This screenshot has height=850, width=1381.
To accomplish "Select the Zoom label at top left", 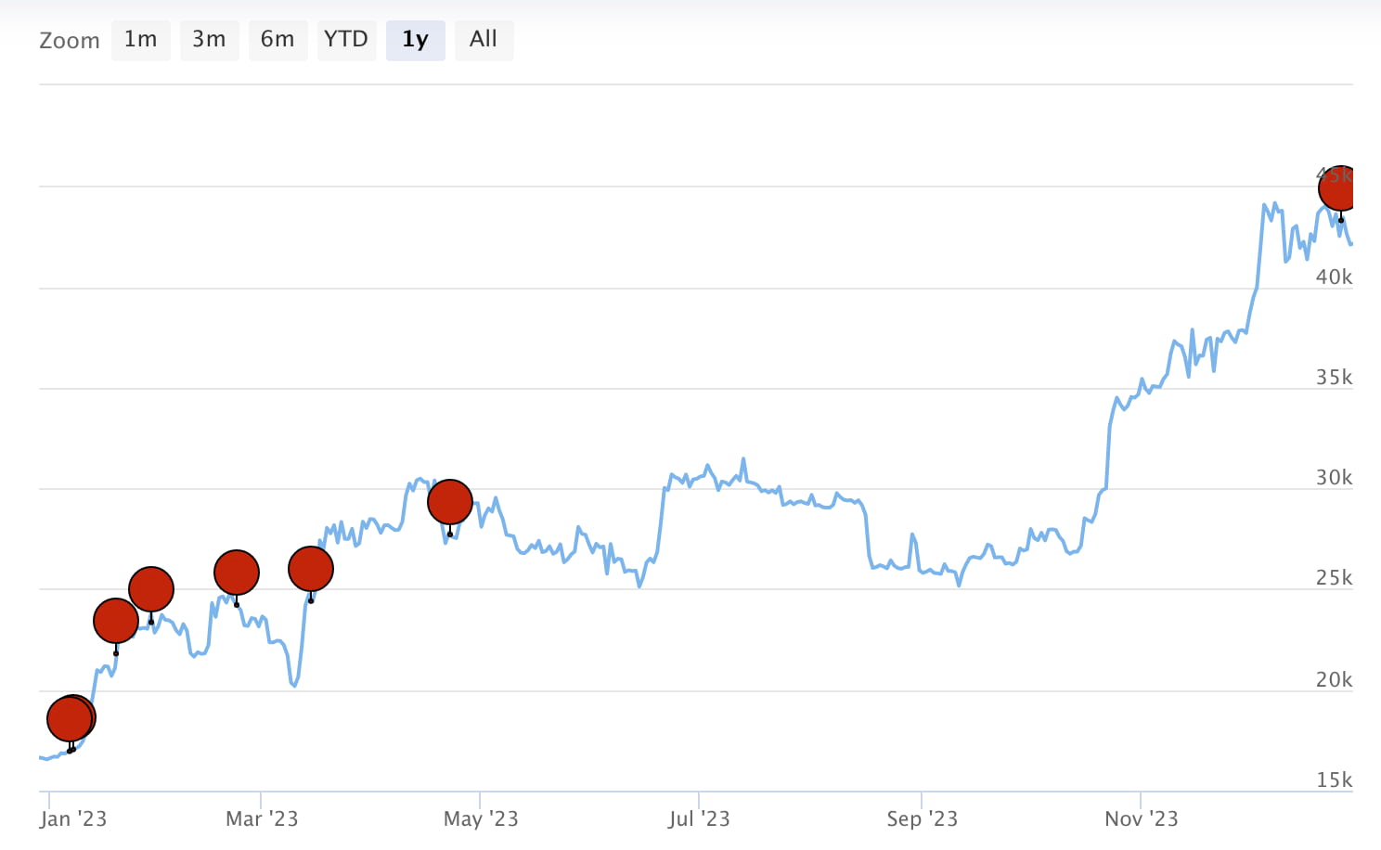I will [x=70, y=41].
